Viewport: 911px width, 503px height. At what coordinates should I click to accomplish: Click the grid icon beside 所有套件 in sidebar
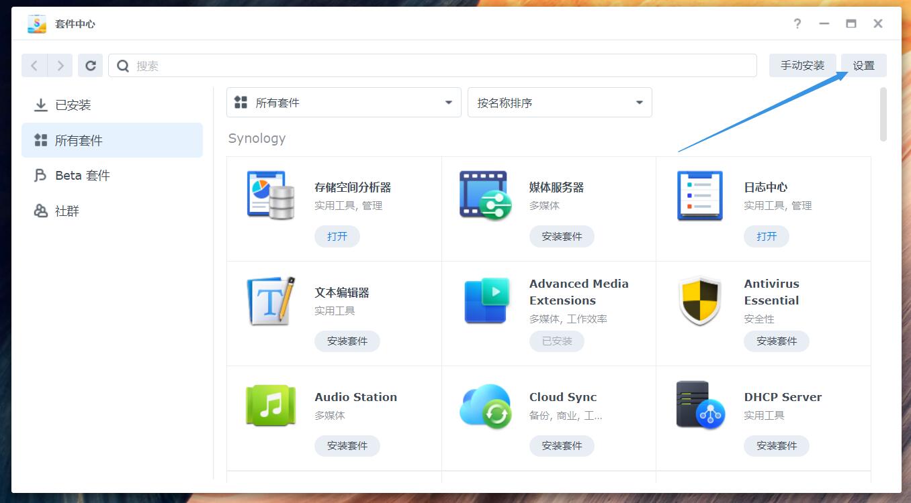41,140
